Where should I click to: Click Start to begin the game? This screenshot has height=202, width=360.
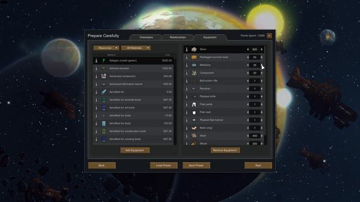pos(258,166)
